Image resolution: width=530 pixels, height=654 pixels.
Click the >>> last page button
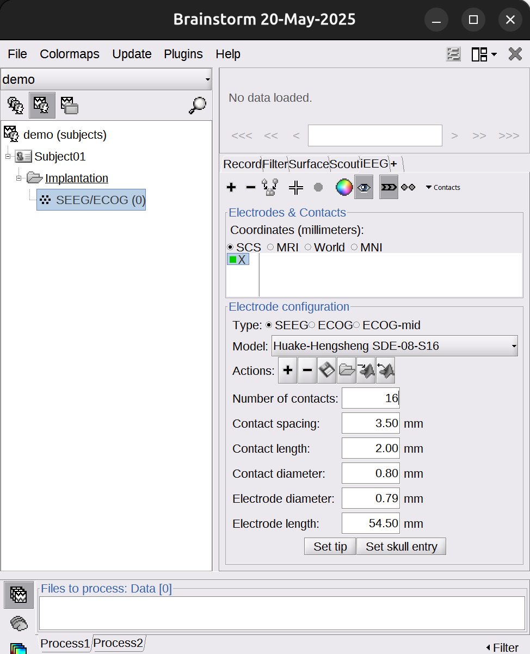pos(509,135)
